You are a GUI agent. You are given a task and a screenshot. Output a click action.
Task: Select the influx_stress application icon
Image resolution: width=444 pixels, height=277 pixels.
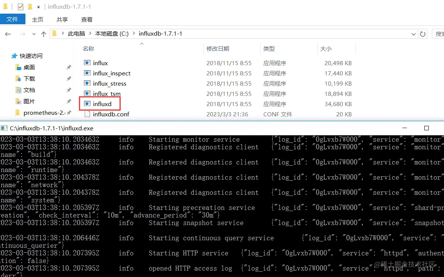(x=87, y=83)
